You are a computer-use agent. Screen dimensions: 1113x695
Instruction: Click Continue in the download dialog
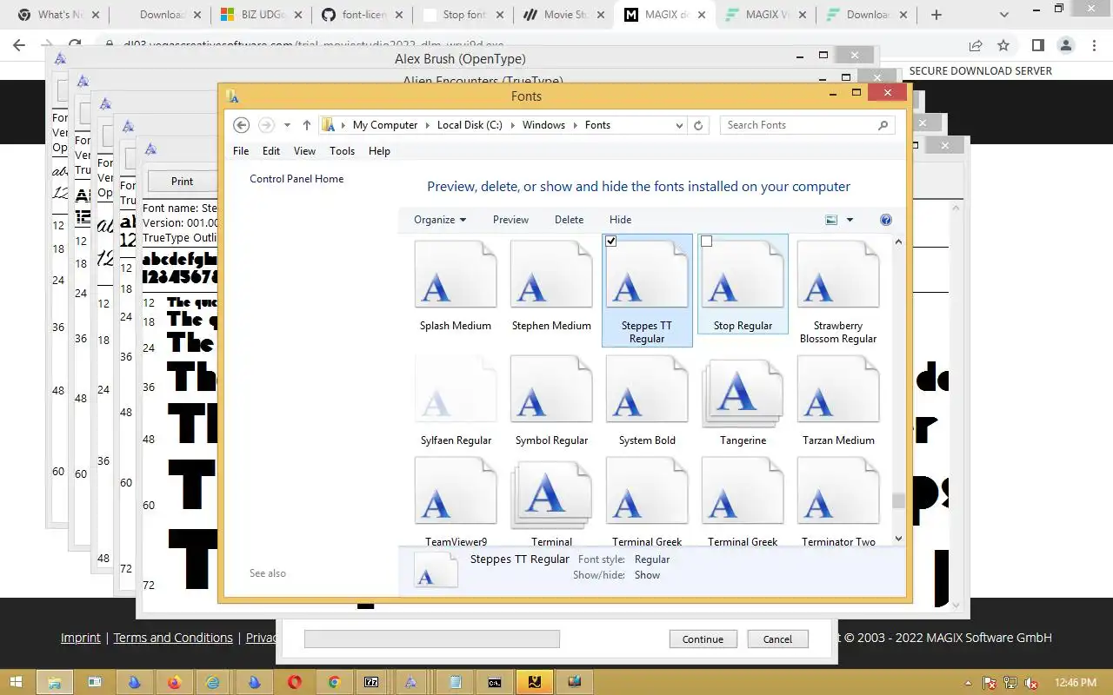(703, 639)
